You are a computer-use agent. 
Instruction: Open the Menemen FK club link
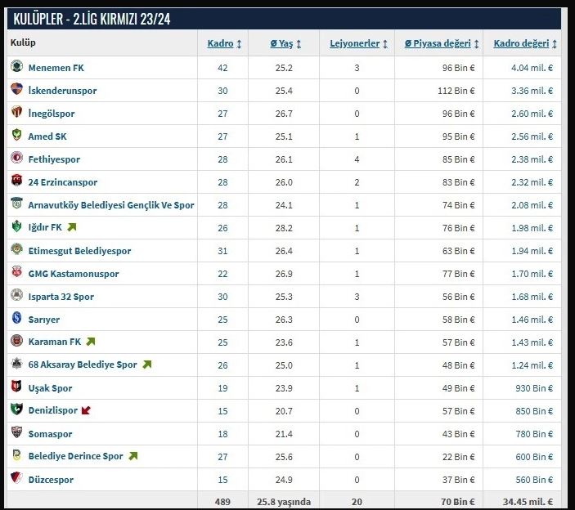56,68
